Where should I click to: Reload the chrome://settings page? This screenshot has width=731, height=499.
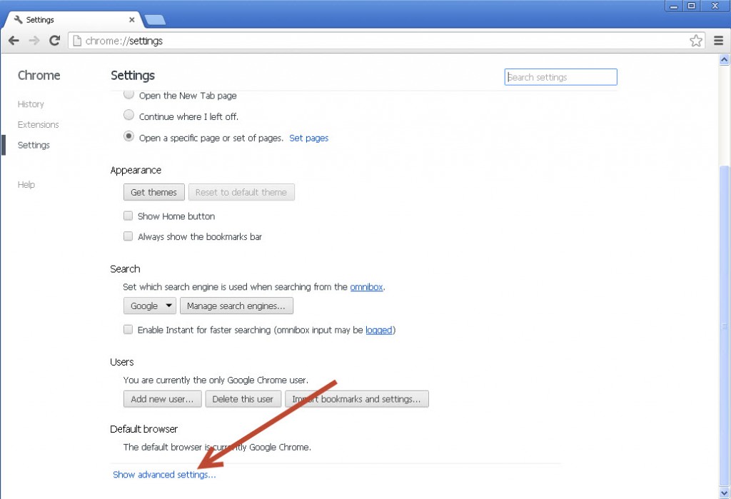click(54, 41)
